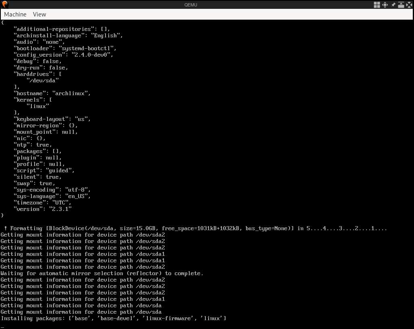414x329 pixels.
Task: Click the reflector mirror selection message
Action: tap(101, 273)
